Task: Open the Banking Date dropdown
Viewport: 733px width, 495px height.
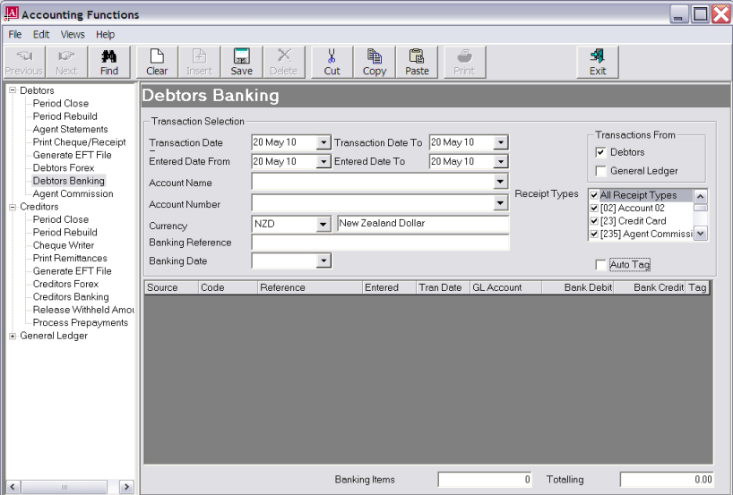Action: point(323,260)
